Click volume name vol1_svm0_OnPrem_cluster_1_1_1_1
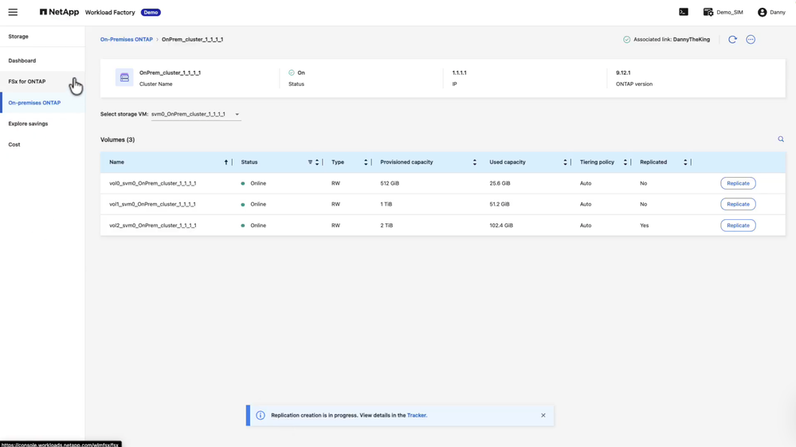Image resolution: width=796 pixels, height=447 pixels. (x=153, y=205)
